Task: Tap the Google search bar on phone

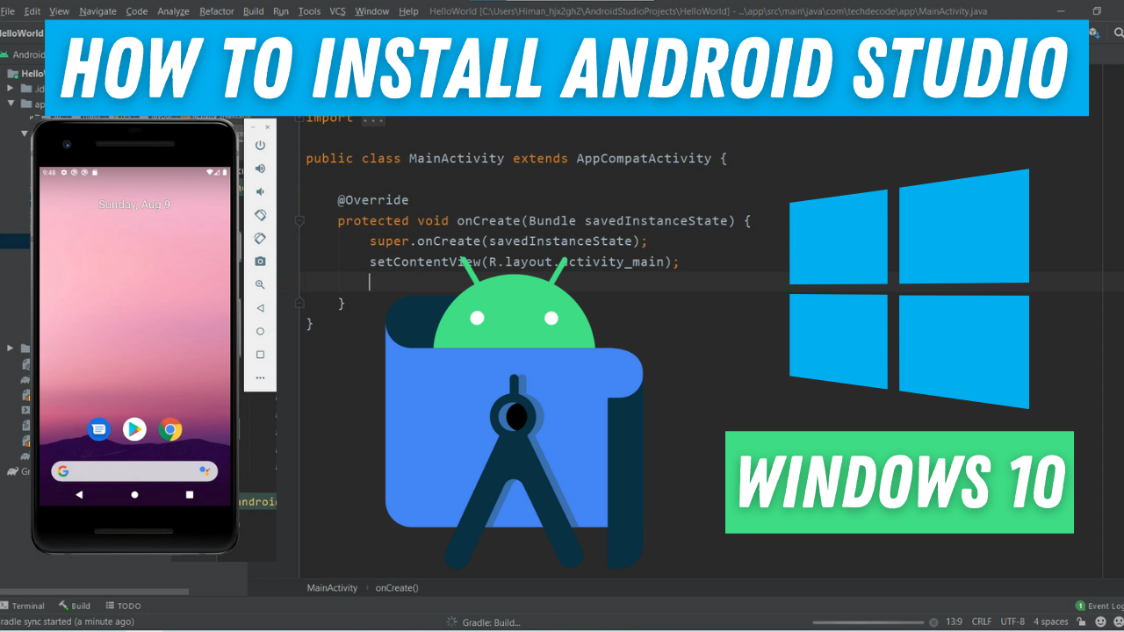Action: click(134, 471)
